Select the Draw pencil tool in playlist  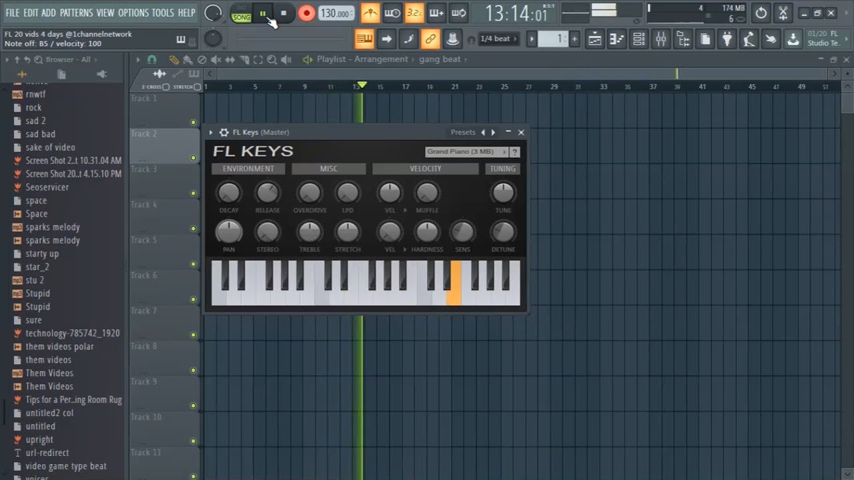coord(173,59)
